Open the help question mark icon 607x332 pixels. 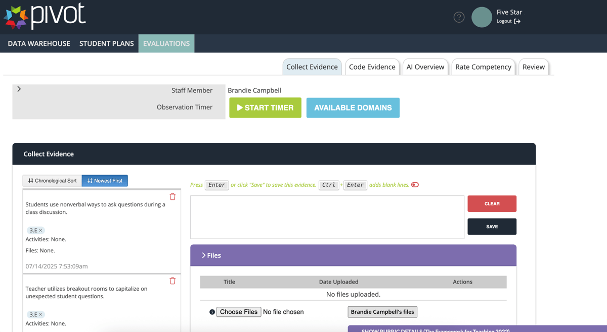tap(458, 17)
